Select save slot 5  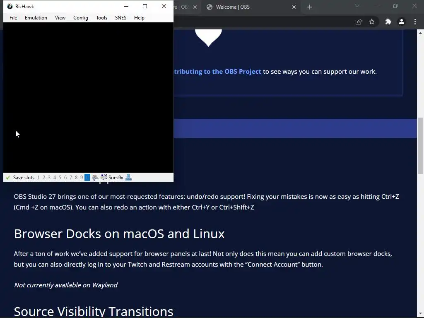60,178
